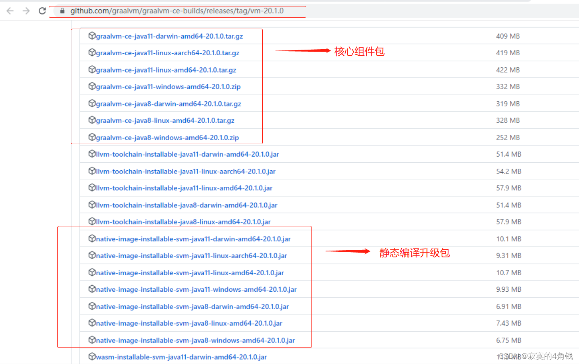Click package icon beside native-image java11-windows-amd64
Screen dimensions: 579x364
tap(92, 289)
